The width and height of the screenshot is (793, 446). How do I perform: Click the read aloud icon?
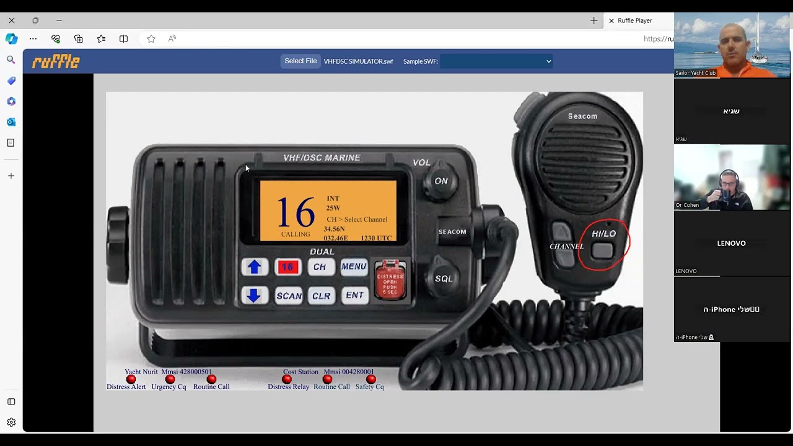(172, 38)
